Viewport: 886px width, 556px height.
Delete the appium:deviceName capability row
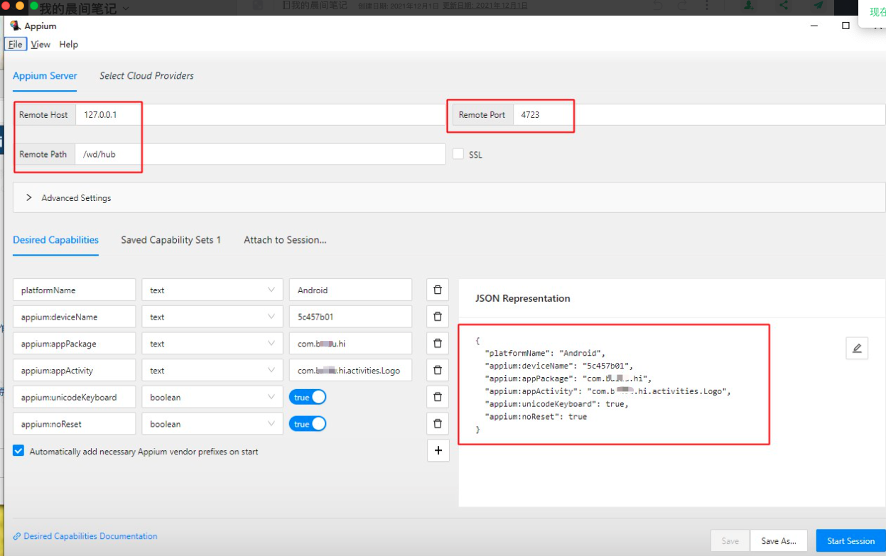pyautogui.click(x=438, y=316)
